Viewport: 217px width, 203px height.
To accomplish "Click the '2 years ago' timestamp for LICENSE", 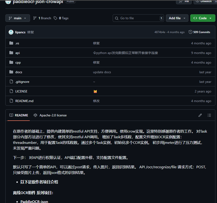I will pyautogui.click(x=203, y=91).
